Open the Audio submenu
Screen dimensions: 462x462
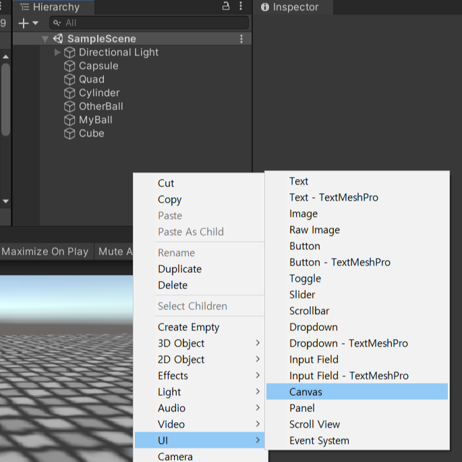pos(200,408)
